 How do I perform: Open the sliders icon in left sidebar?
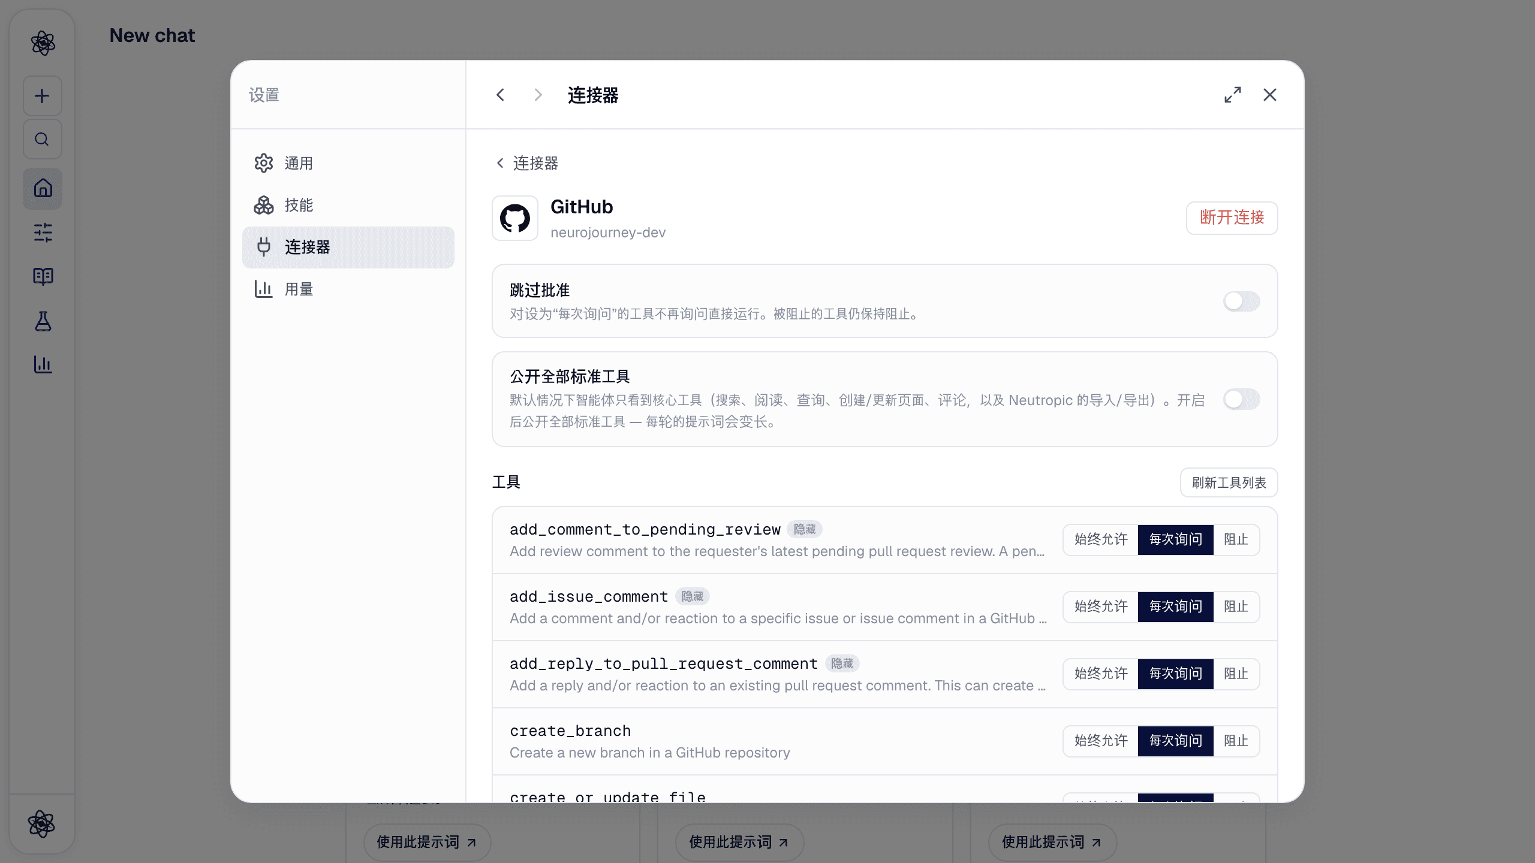point(43,233)
